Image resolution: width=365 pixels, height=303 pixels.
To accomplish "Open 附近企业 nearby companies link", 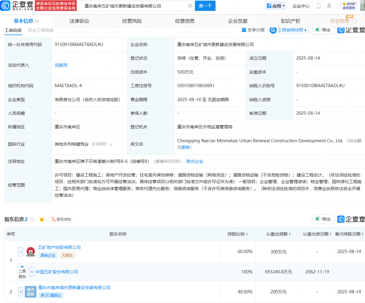I will 195,161.
